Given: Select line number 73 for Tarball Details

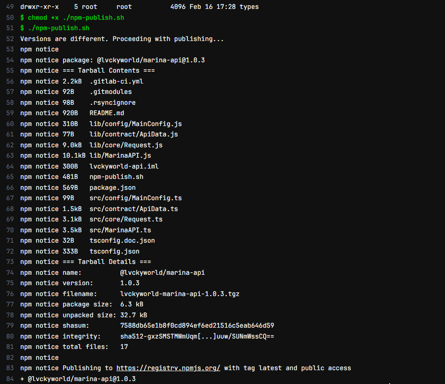Looking at the screenshot, I should pos(10,262).
